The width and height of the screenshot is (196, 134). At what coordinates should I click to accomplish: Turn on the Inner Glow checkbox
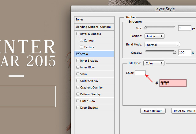click(78, 67)
